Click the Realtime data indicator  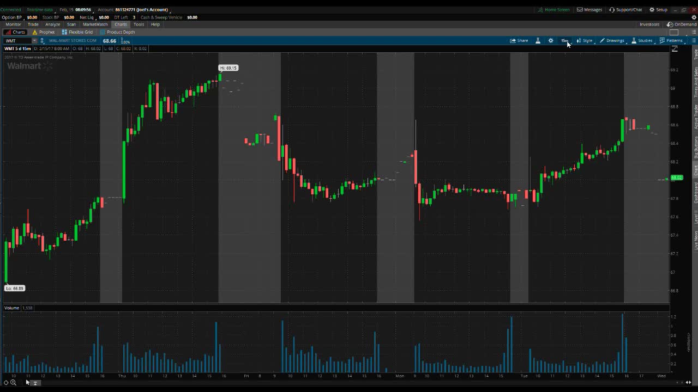click(40, 10)
